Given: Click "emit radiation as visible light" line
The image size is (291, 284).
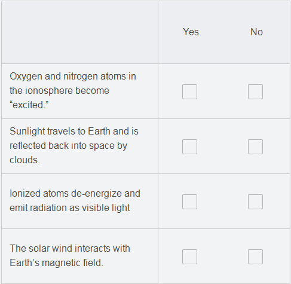Looking at the screenshot, I should 70,208.
